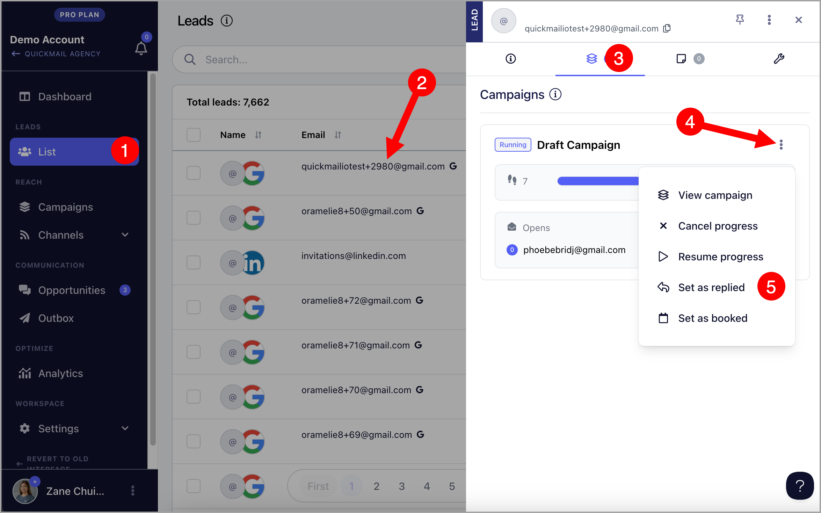Check the oramelie8+71 lead row
The width and height of the screenshot is (821, 513).
194,352
